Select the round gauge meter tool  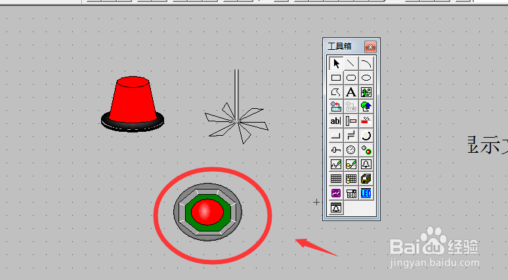tap(351, 150)
